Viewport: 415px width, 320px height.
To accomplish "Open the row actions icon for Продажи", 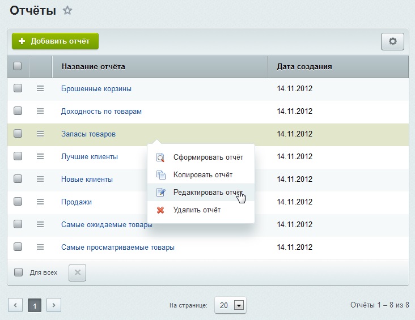I will tap(40, 202).
